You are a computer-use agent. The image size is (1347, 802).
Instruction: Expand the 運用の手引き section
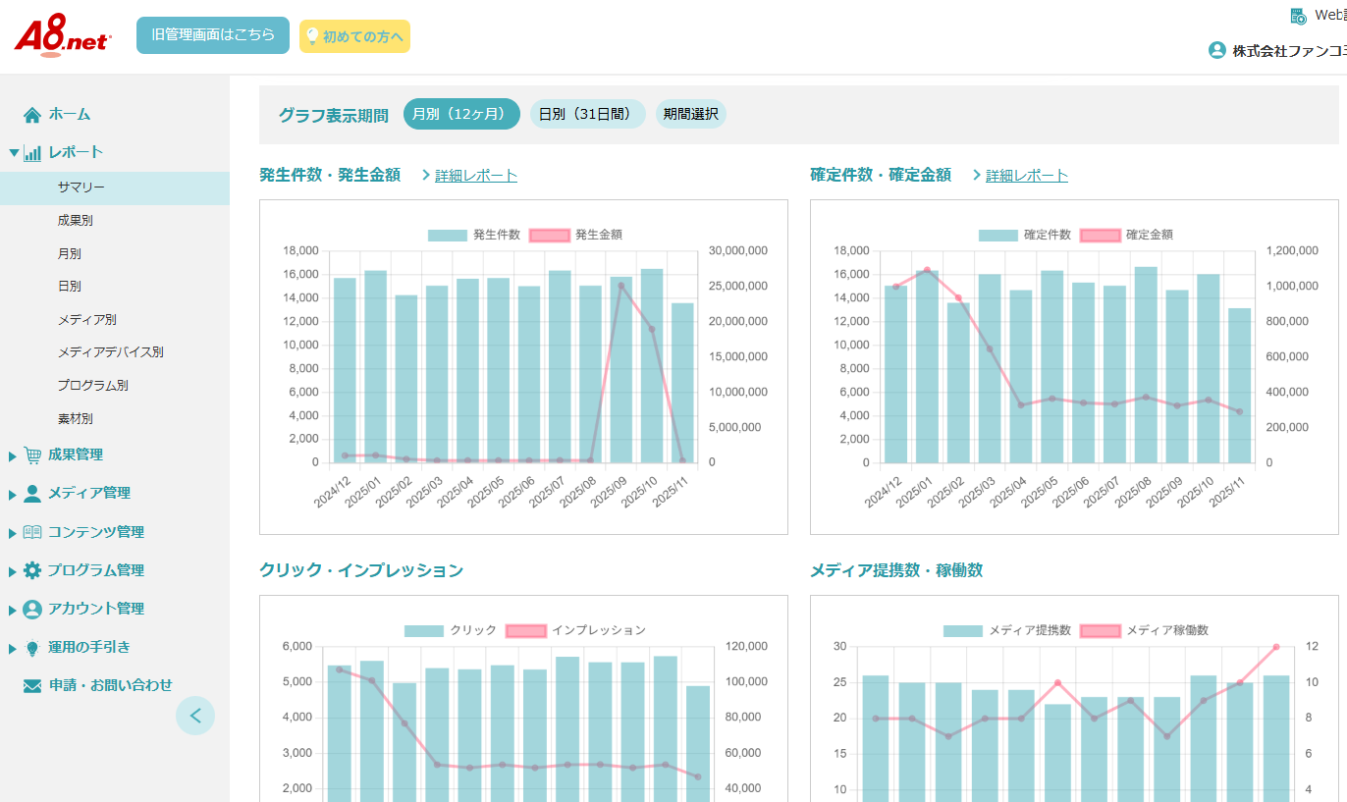pyautogui.click(x=13, y=648)
